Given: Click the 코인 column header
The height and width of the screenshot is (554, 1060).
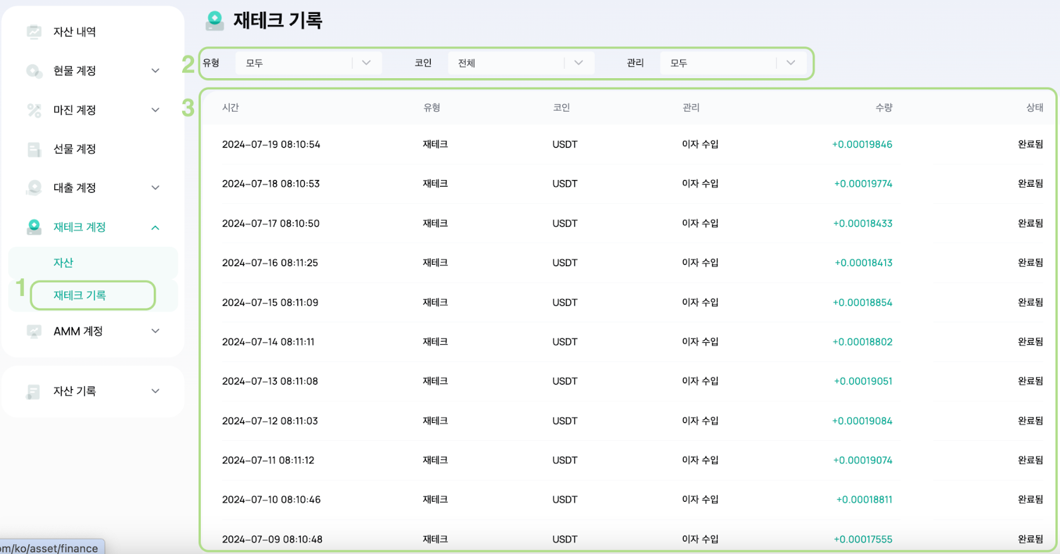Looking at the screenshot, I should click(x=562, y=107).
